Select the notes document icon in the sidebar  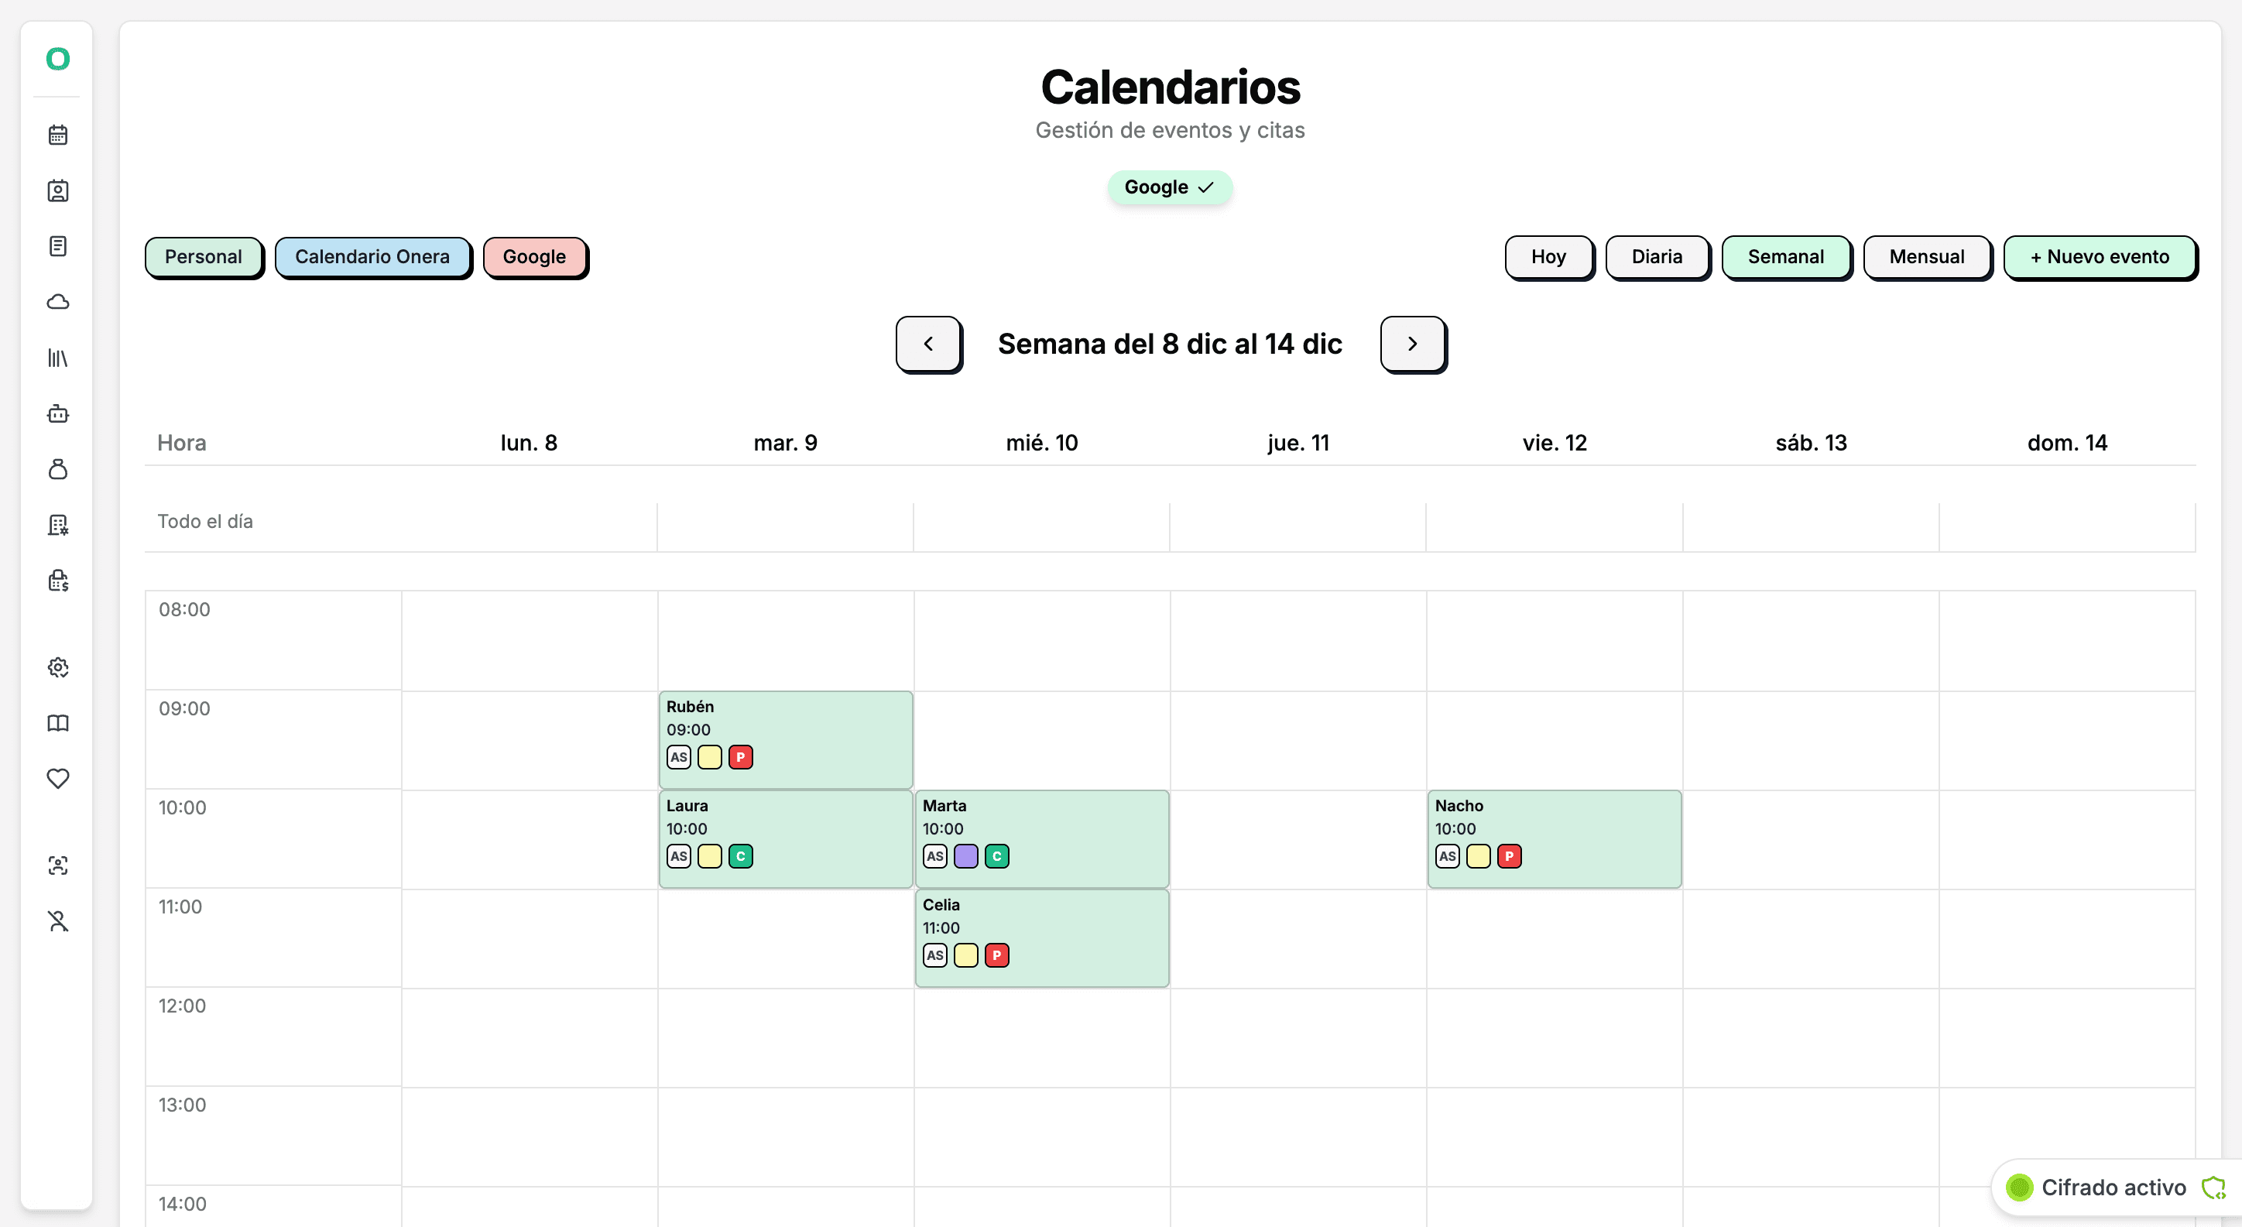(x=57, y=246)
